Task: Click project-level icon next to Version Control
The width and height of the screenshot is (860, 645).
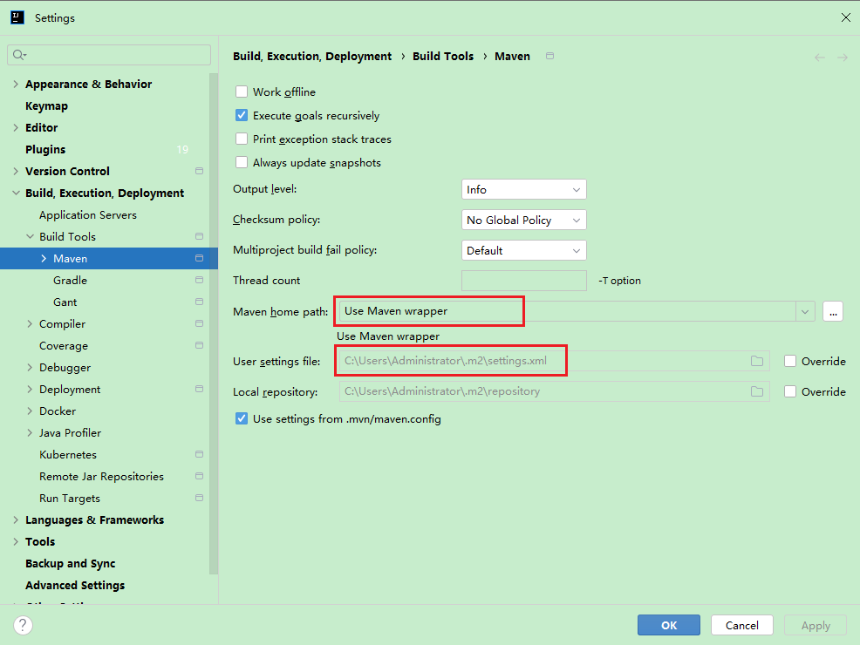Action: click(x=200, y=172)
